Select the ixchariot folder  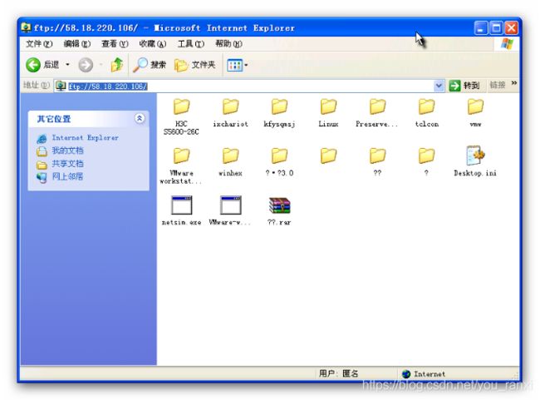click(230, 113)
